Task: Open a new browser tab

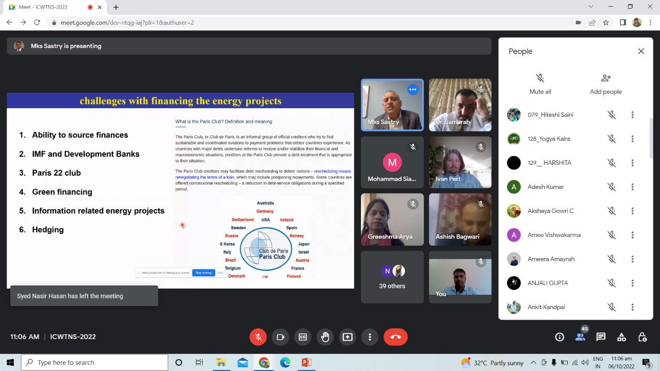Action: coord(116,7)
